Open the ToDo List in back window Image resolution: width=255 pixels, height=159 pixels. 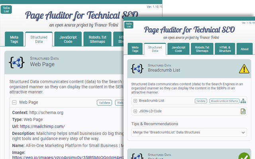6,10
